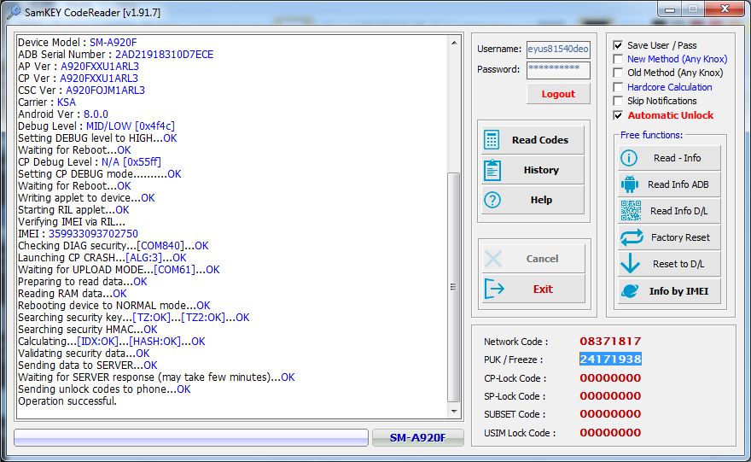This screenshot has width=751, height=462.
Task: Click the calculator icon on Read Codes
Action: [x=492, y=140]
